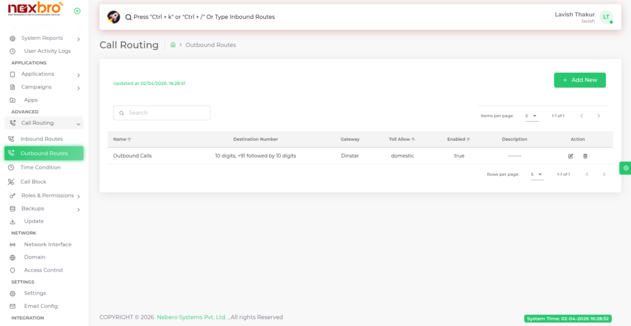Image resolution: width=631 pixels, height=326 pixels.
Task: Sort table by Name column arrow
Action: (x=129, y=140)
